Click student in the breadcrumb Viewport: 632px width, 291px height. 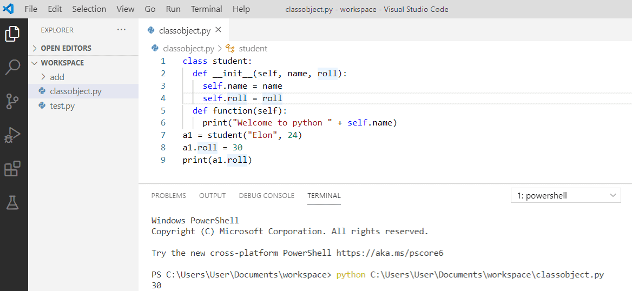pyautogui.click(x=253, y=48)
